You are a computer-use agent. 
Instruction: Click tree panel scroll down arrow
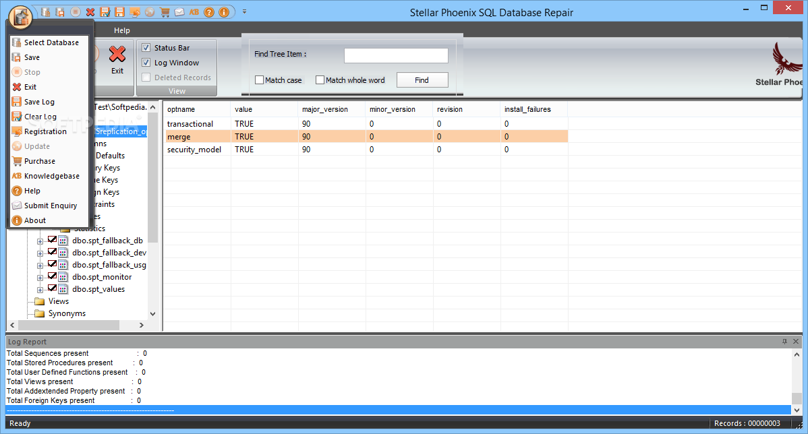pos(152,314)
